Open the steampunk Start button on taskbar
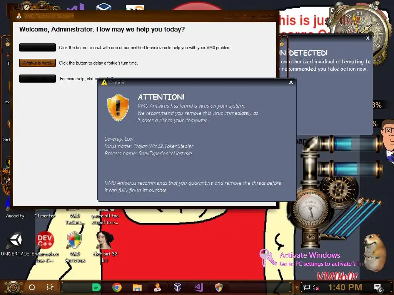 tap(13, 287)
